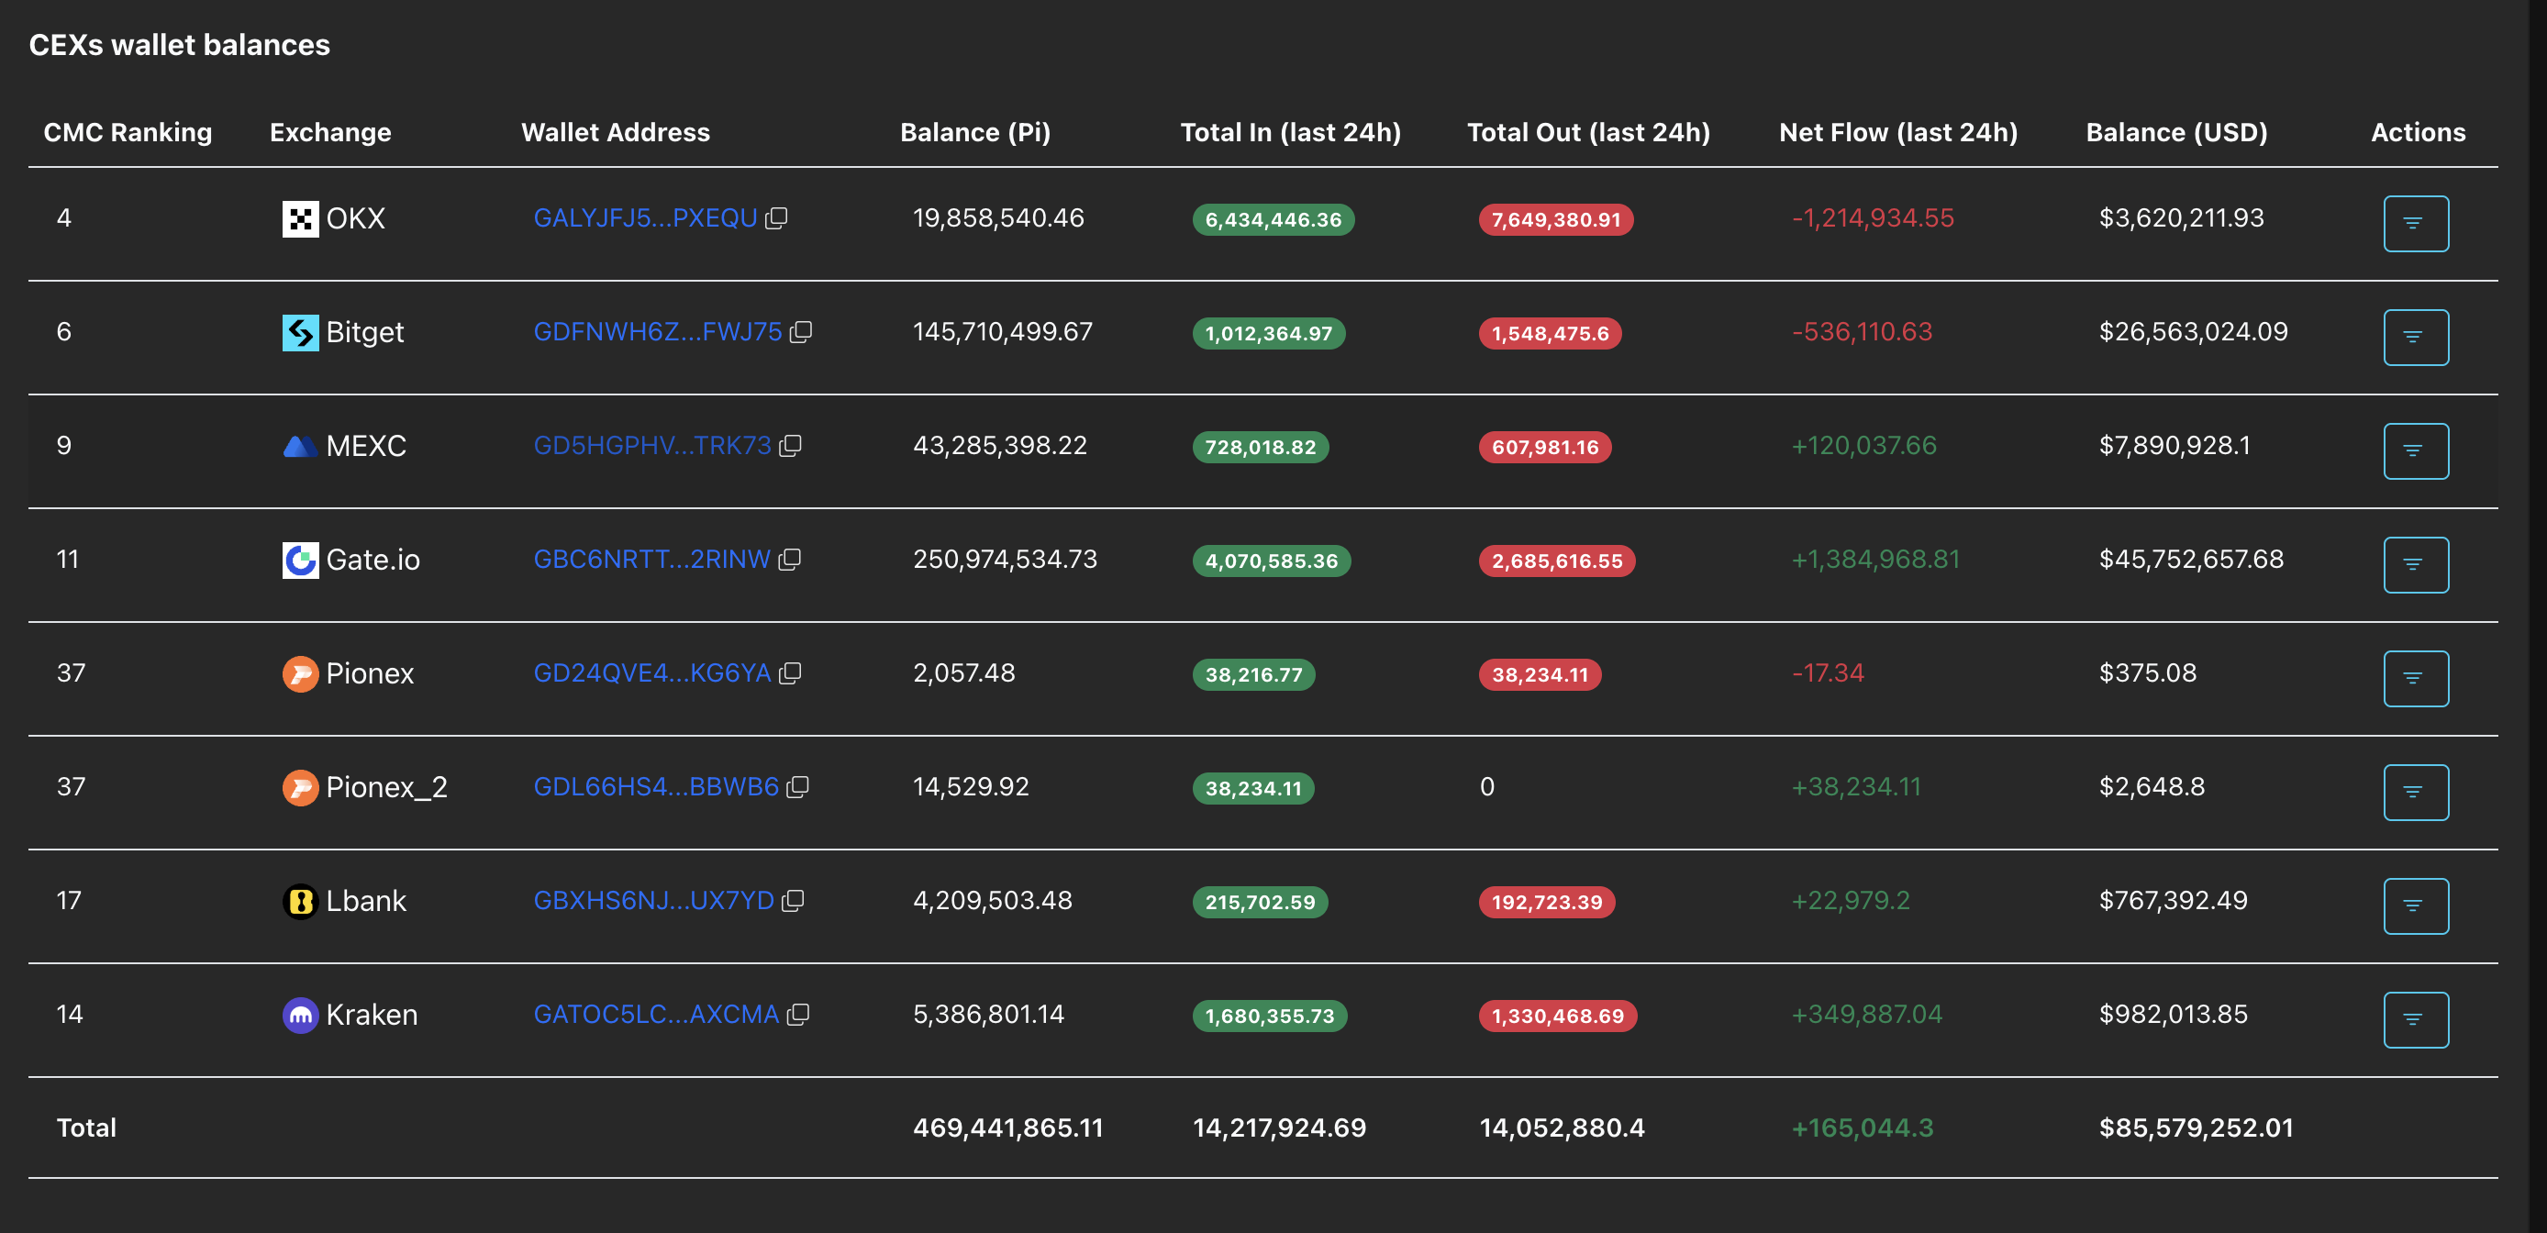
Task: Open the Bitget row filter action
Action: pos(2415,338)
